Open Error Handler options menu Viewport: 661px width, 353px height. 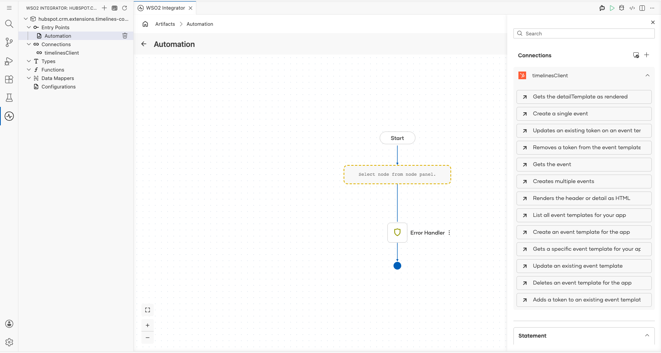[x=449, y=233]
